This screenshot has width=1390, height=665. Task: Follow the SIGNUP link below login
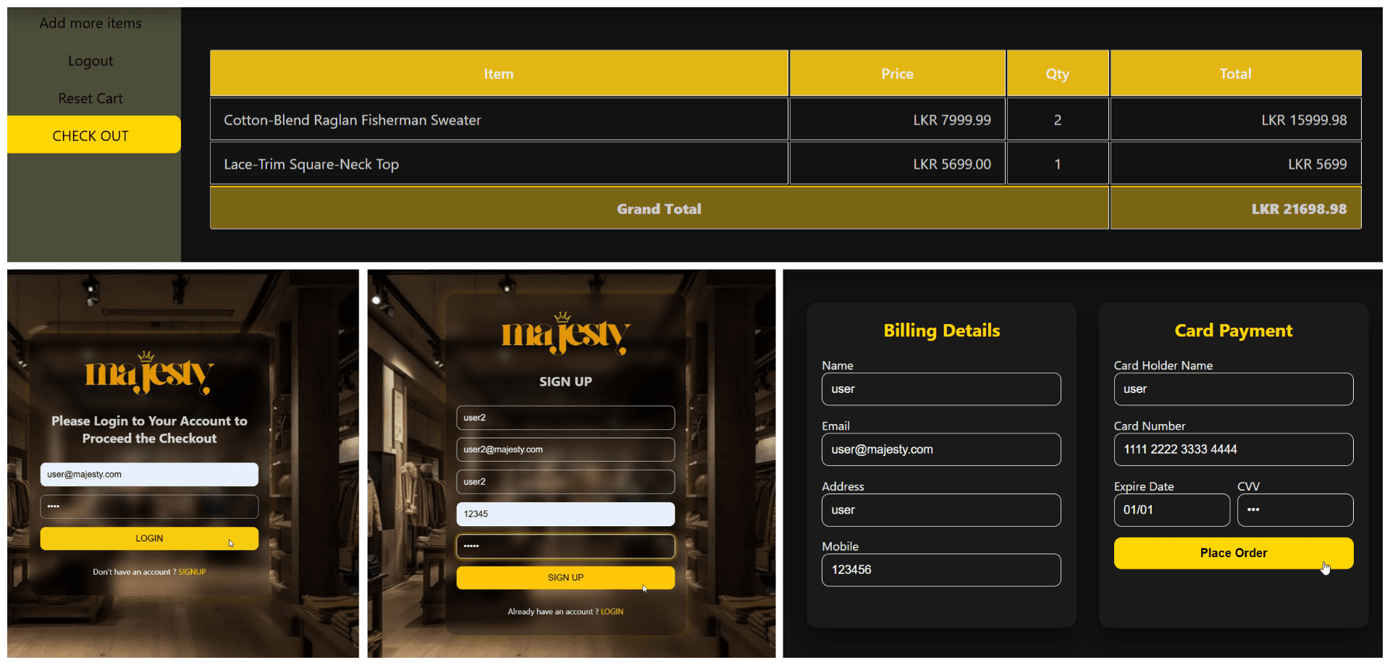192,572
